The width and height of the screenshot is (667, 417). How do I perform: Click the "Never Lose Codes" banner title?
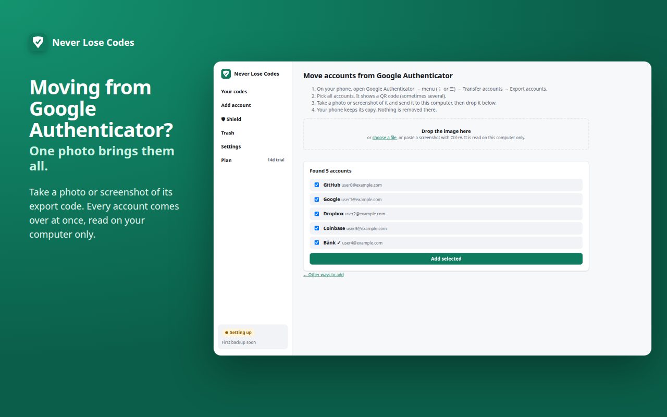(93, 43)
